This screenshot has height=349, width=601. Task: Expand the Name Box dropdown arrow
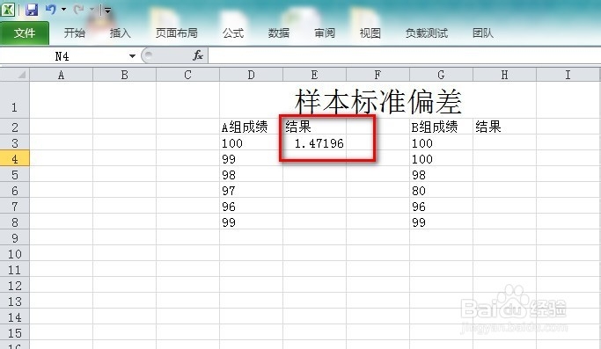click(x=132, y=56)
